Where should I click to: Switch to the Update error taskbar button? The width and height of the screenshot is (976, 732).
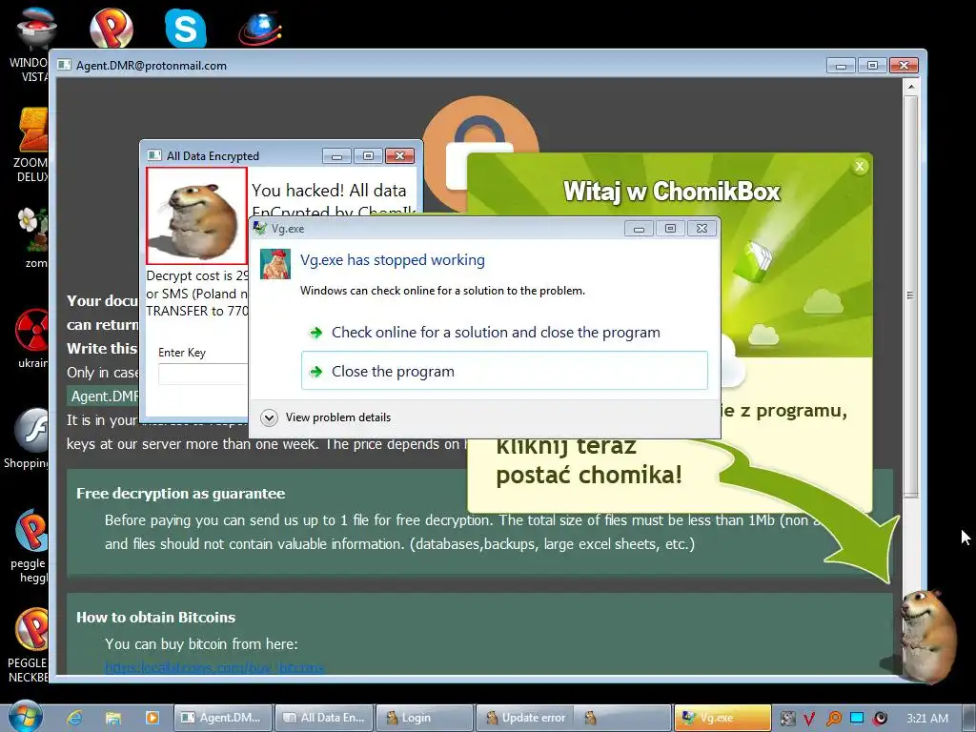pos(524,718)
